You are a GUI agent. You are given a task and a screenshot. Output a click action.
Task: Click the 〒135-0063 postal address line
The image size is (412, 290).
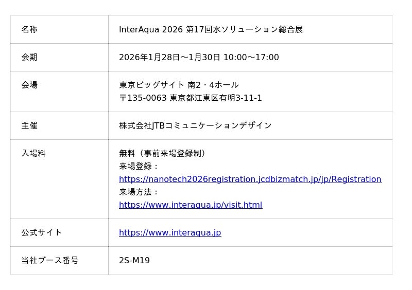click(190, 98)
